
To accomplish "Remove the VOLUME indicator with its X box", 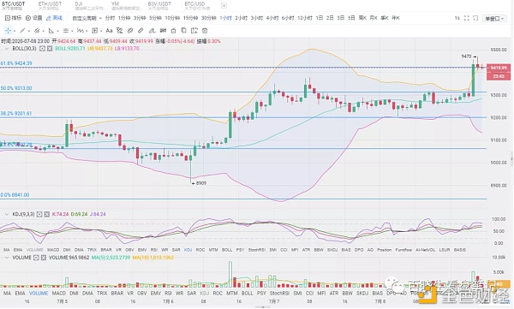I will point(44,258).
